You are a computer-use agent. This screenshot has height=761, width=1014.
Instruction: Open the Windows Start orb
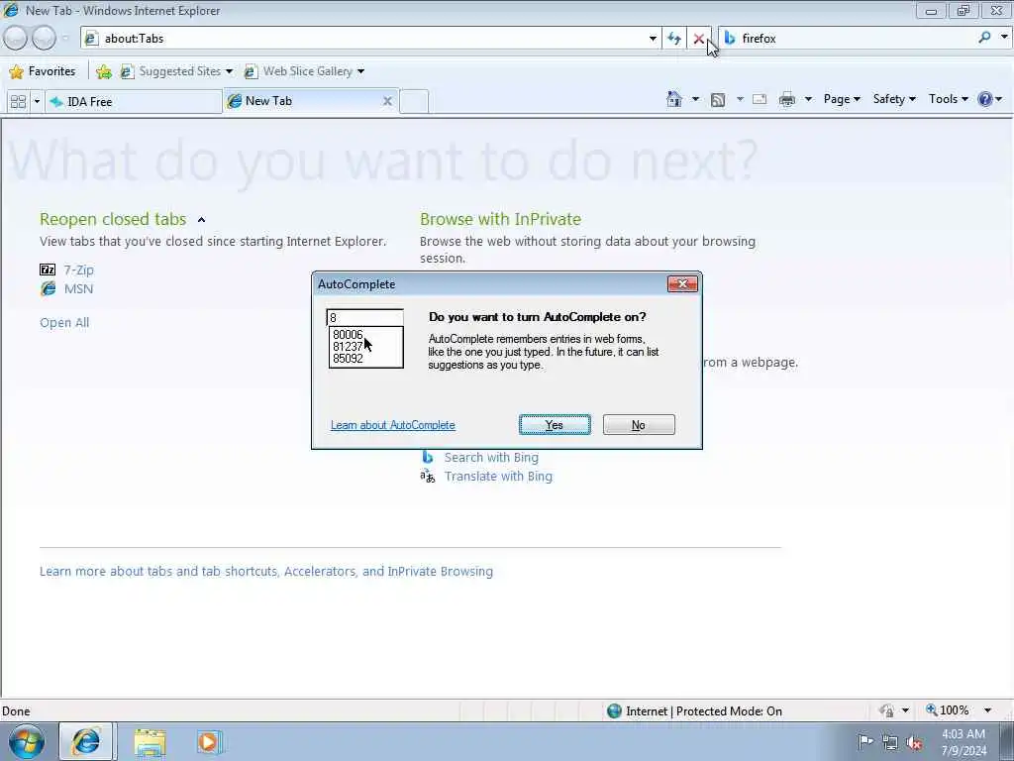27,741
